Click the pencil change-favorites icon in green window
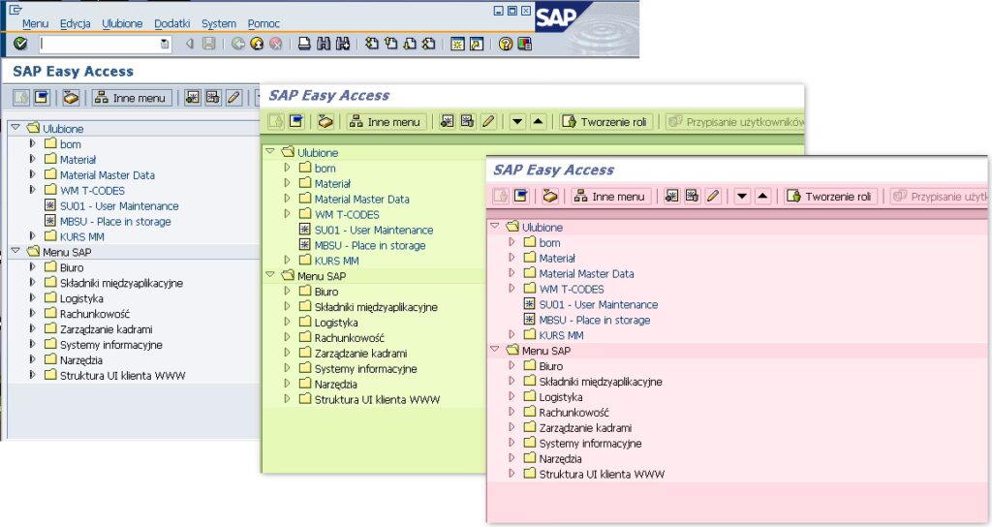Image resolution: width=992 pixels, height=527 pixels. (x=488, y=122)
